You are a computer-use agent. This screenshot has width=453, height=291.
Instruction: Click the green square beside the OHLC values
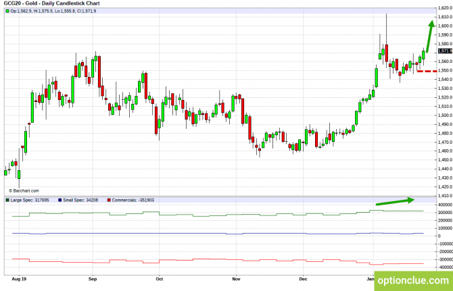click(x=7, y=11)
